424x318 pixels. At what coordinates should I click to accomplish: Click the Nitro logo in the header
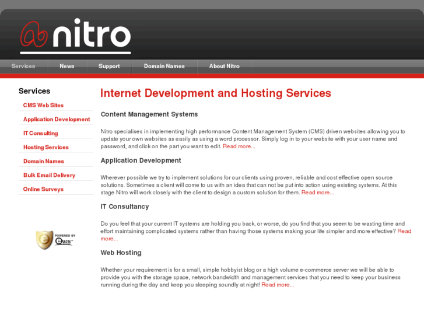(75, 36)
